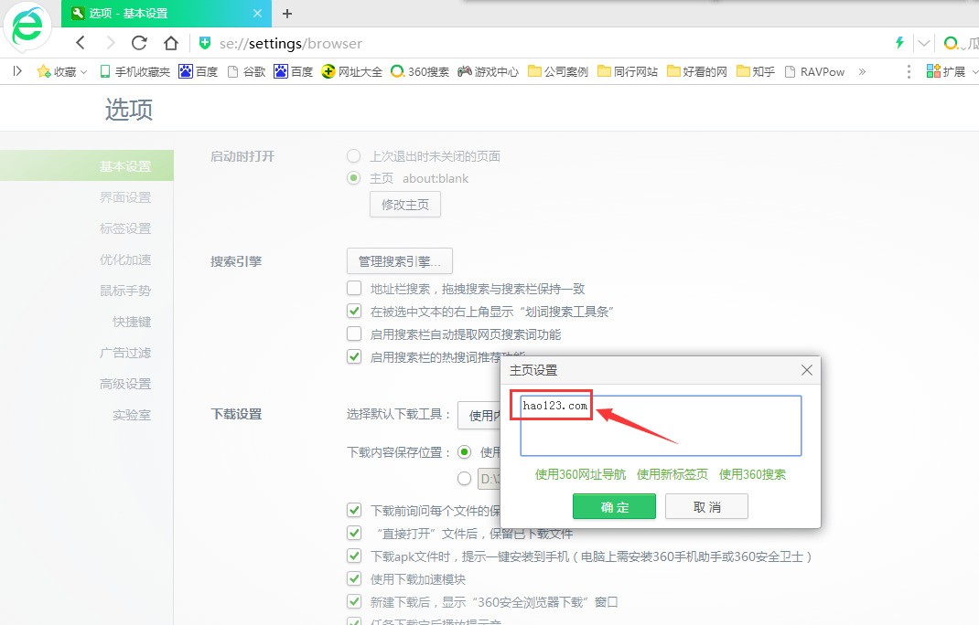979x625 pixels.
Task: Go back with the back arrow
Action: (81, 43)
